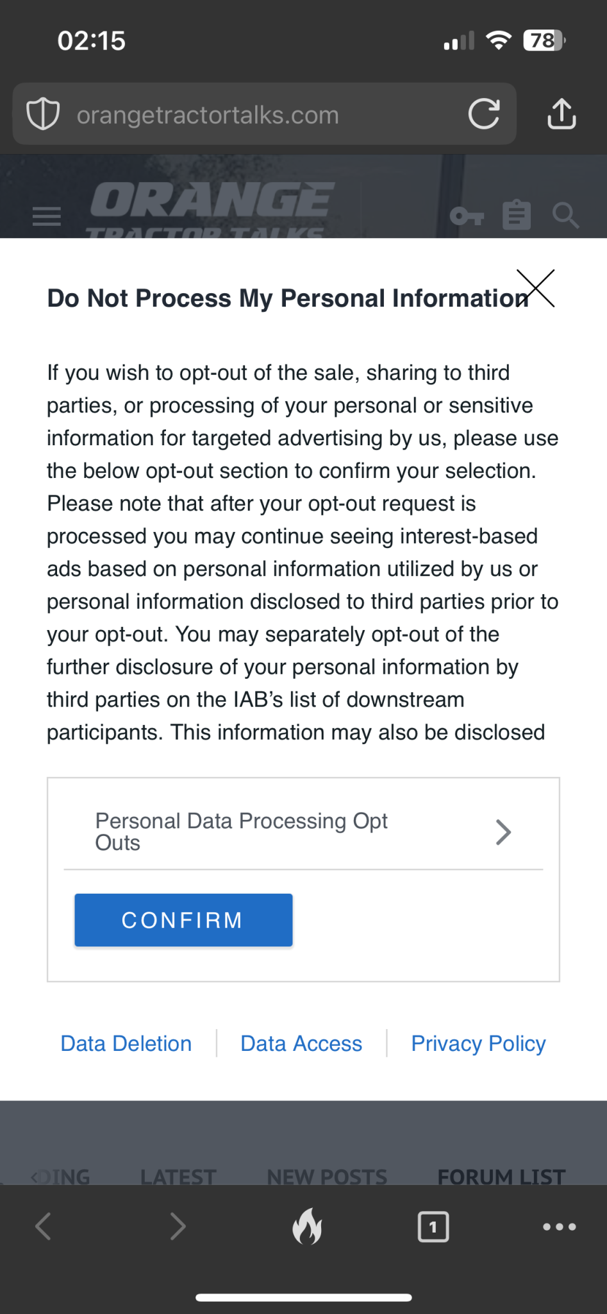Close the Do Not Process dialog
This screenshot has height=1314, width=607.
coord(535,288)
